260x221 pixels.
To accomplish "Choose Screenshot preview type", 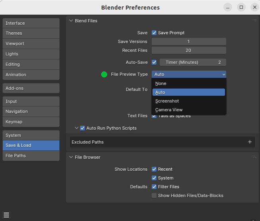I will pyautogui.click(x=189, y=101).
